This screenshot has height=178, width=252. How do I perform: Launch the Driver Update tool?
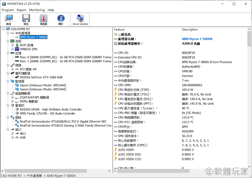tap(80, 19)
